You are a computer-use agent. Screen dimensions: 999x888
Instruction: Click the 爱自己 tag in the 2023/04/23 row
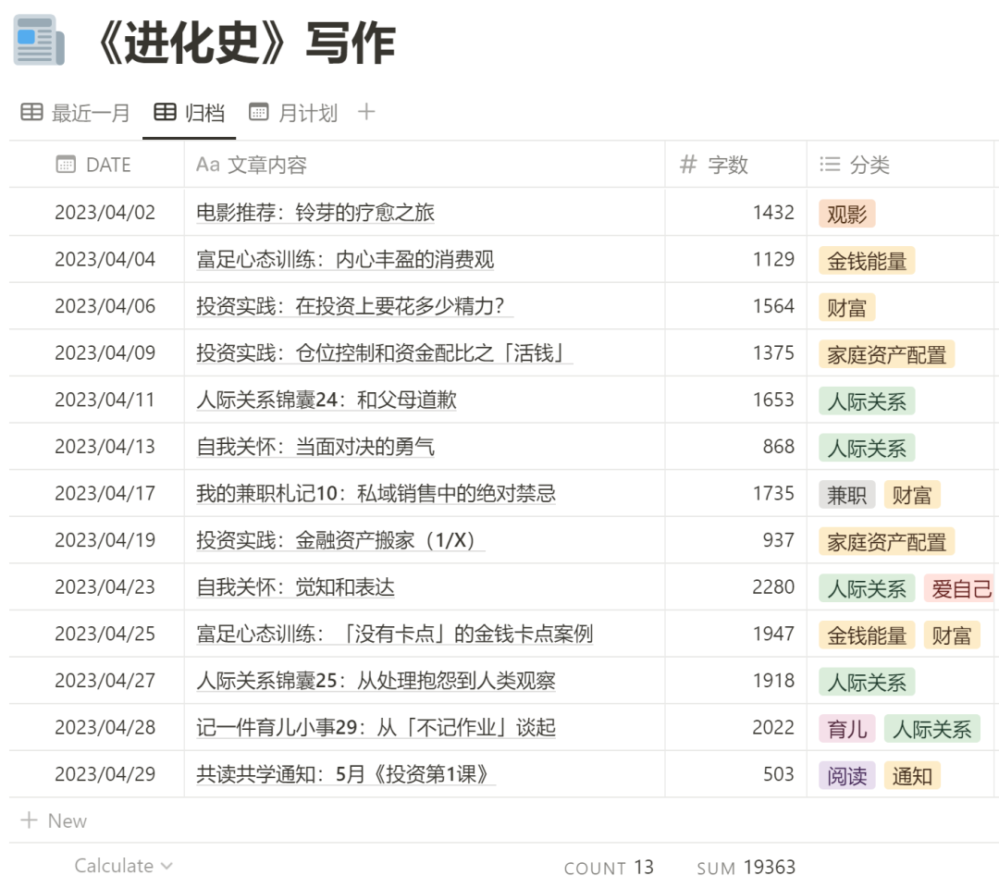pyautogui.click(x=961, y=588)
